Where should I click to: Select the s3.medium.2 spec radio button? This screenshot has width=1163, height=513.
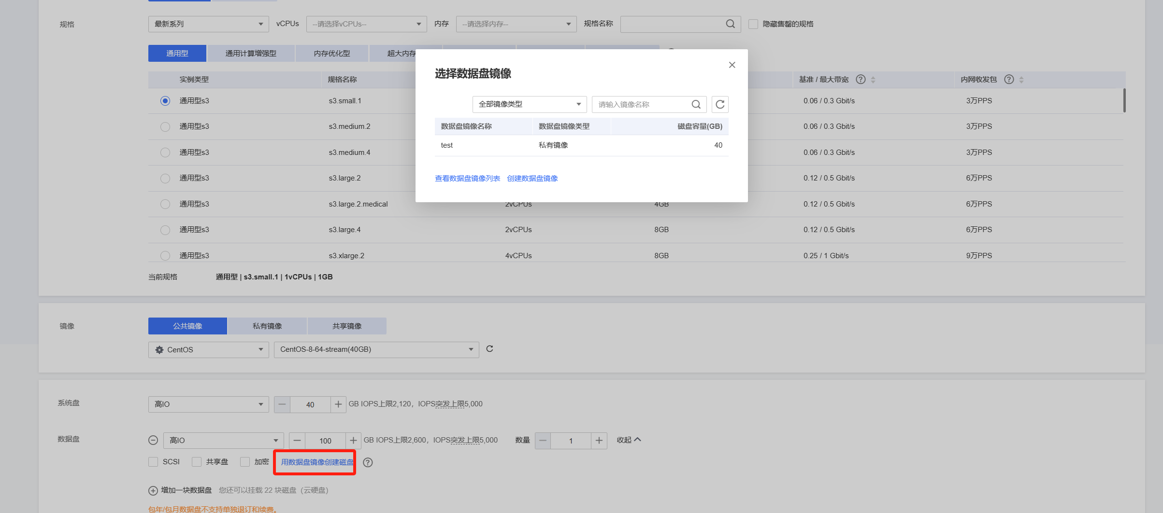[x=165, y=126]
